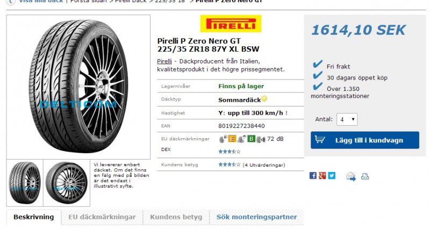430x229 pixels.
Task: Share on Twitter icon
Action: pyautogui.click(x=332, y=176)
